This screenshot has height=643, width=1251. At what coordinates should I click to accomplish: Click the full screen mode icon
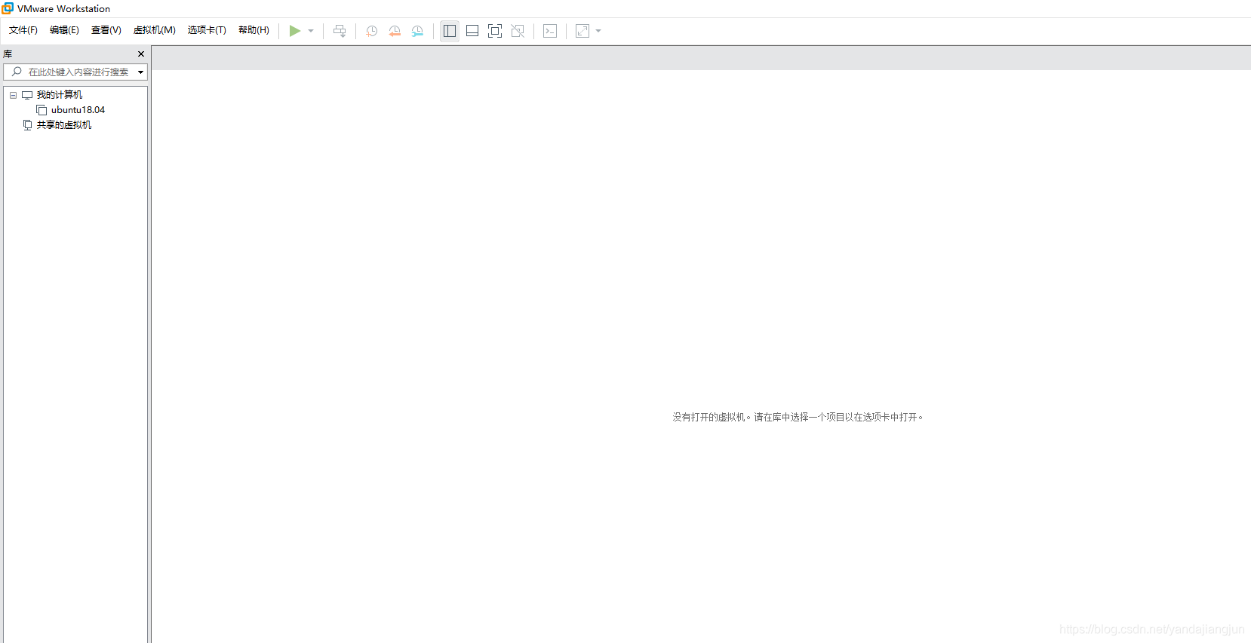pyautogui.click(x=495, y=31)
